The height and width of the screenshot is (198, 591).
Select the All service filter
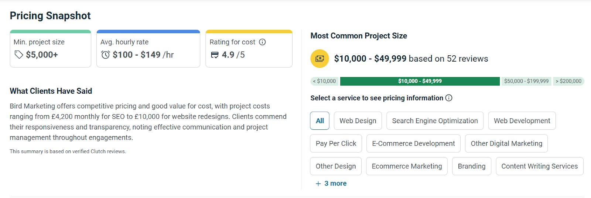tap(320, 121)
